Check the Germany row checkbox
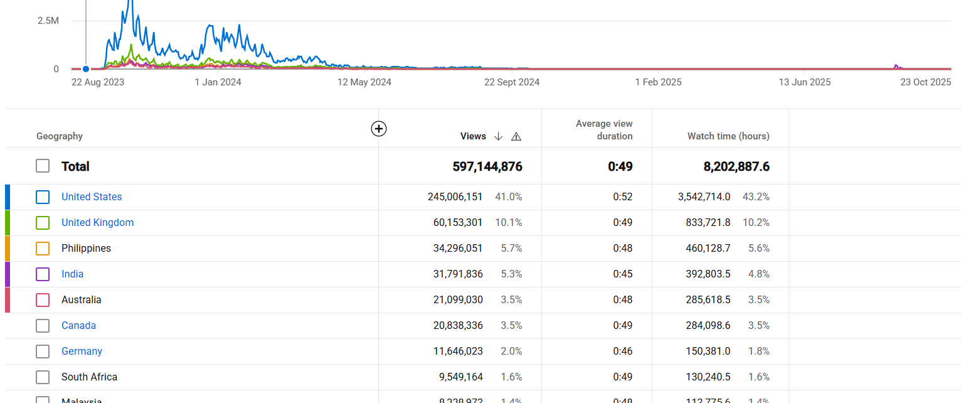This screenshot has height=403, width=961. 43,352
